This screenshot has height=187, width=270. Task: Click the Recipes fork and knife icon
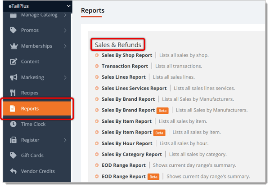pyautogui.click(x=13, y=93)
